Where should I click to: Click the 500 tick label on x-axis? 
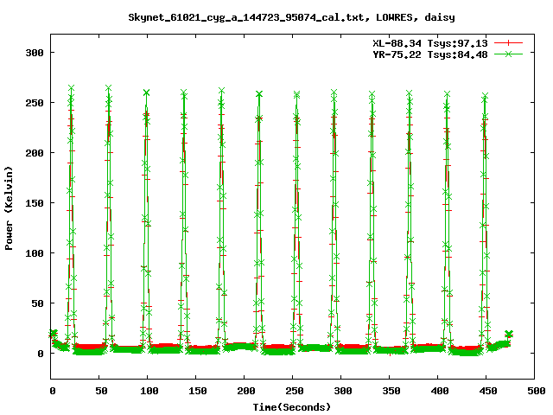point(534,392)
